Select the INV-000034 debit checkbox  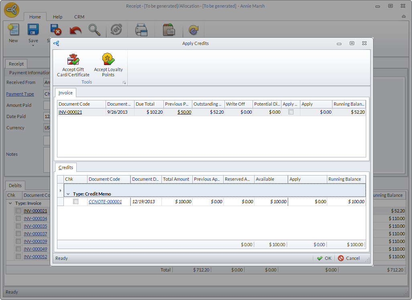click(x=18, y=218)
